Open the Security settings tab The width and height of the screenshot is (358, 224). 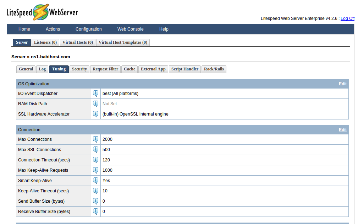coord(79,69)
